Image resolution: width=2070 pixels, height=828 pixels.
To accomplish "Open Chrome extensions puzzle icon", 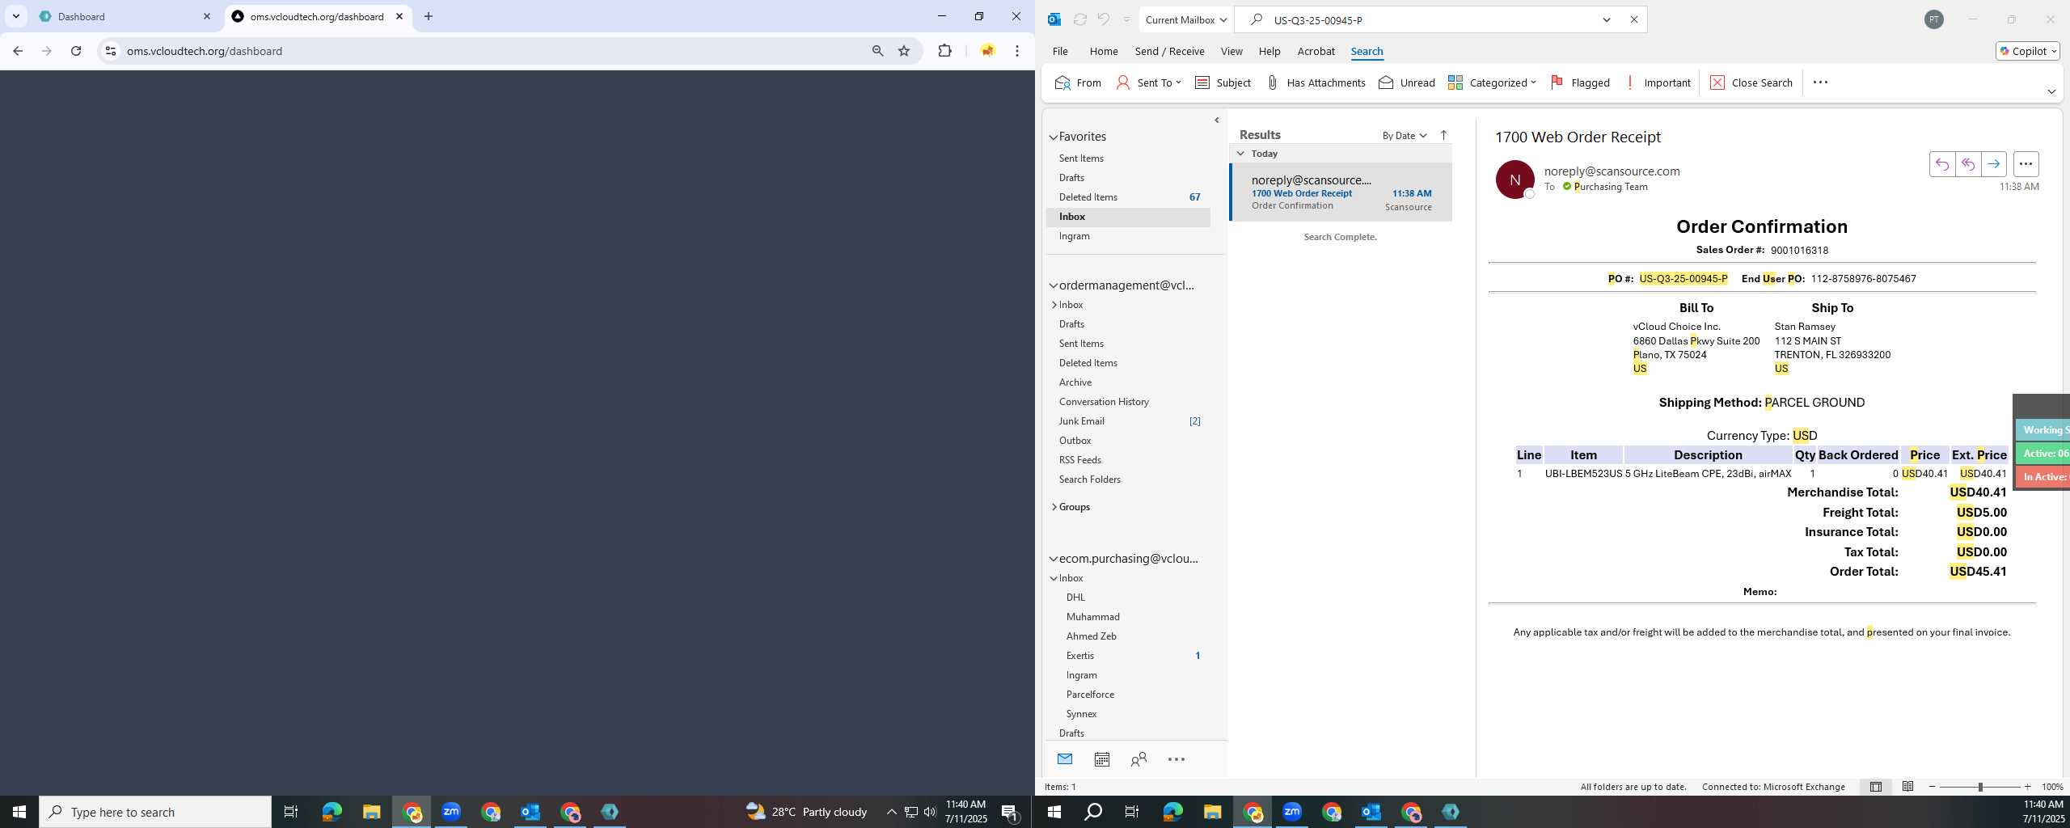I will pos(944,51).
